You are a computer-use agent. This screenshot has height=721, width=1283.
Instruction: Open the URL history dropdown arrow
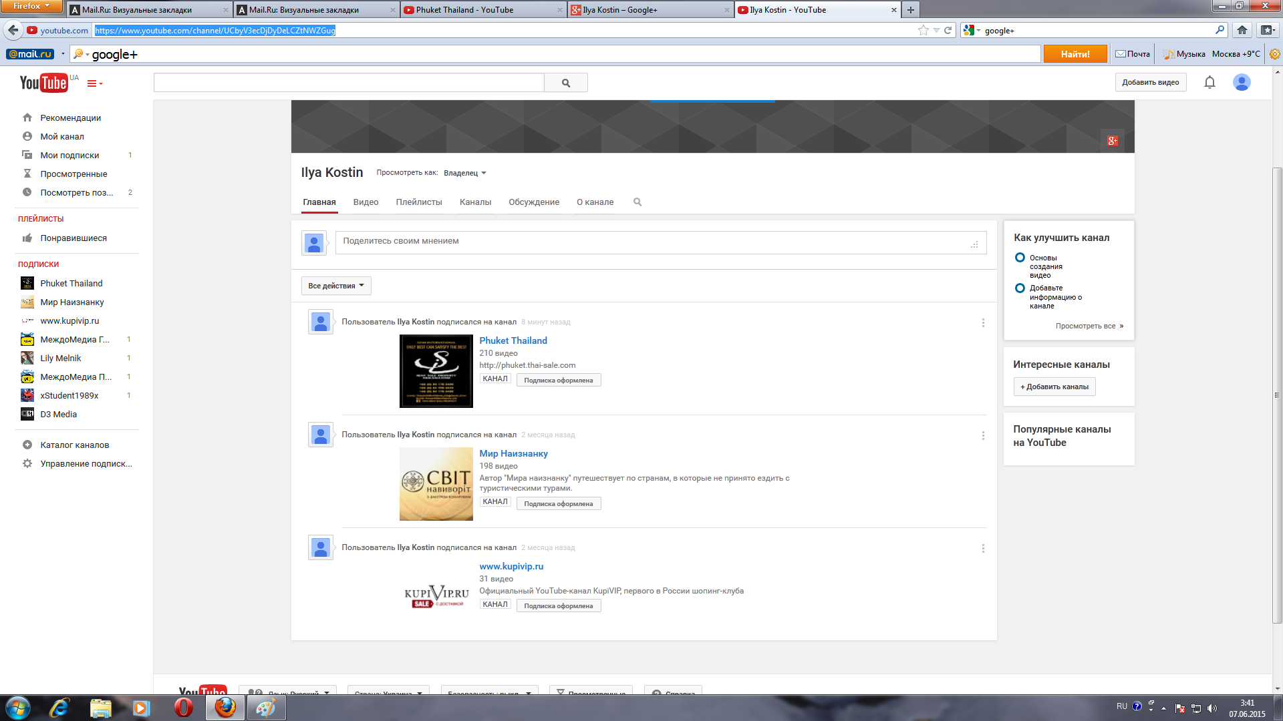tap(936, 30)
